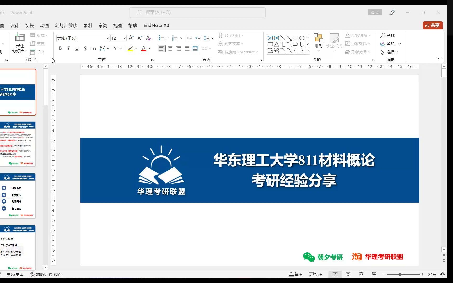Image resolution: width=453 pixels, height=283 pixels.
Task: Click the New Slide icon
Action: (x=20, y=38)
